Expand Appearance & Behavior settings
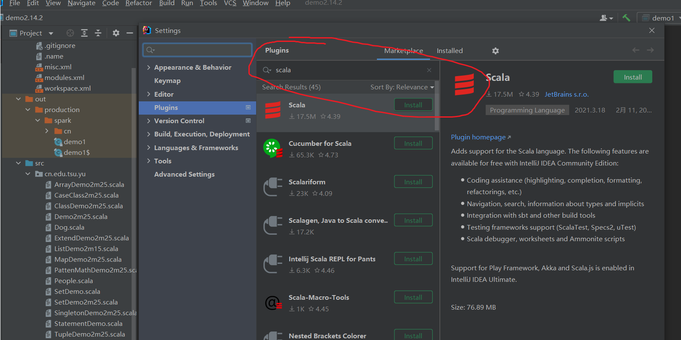681x340 pixels. pos(149,68)
